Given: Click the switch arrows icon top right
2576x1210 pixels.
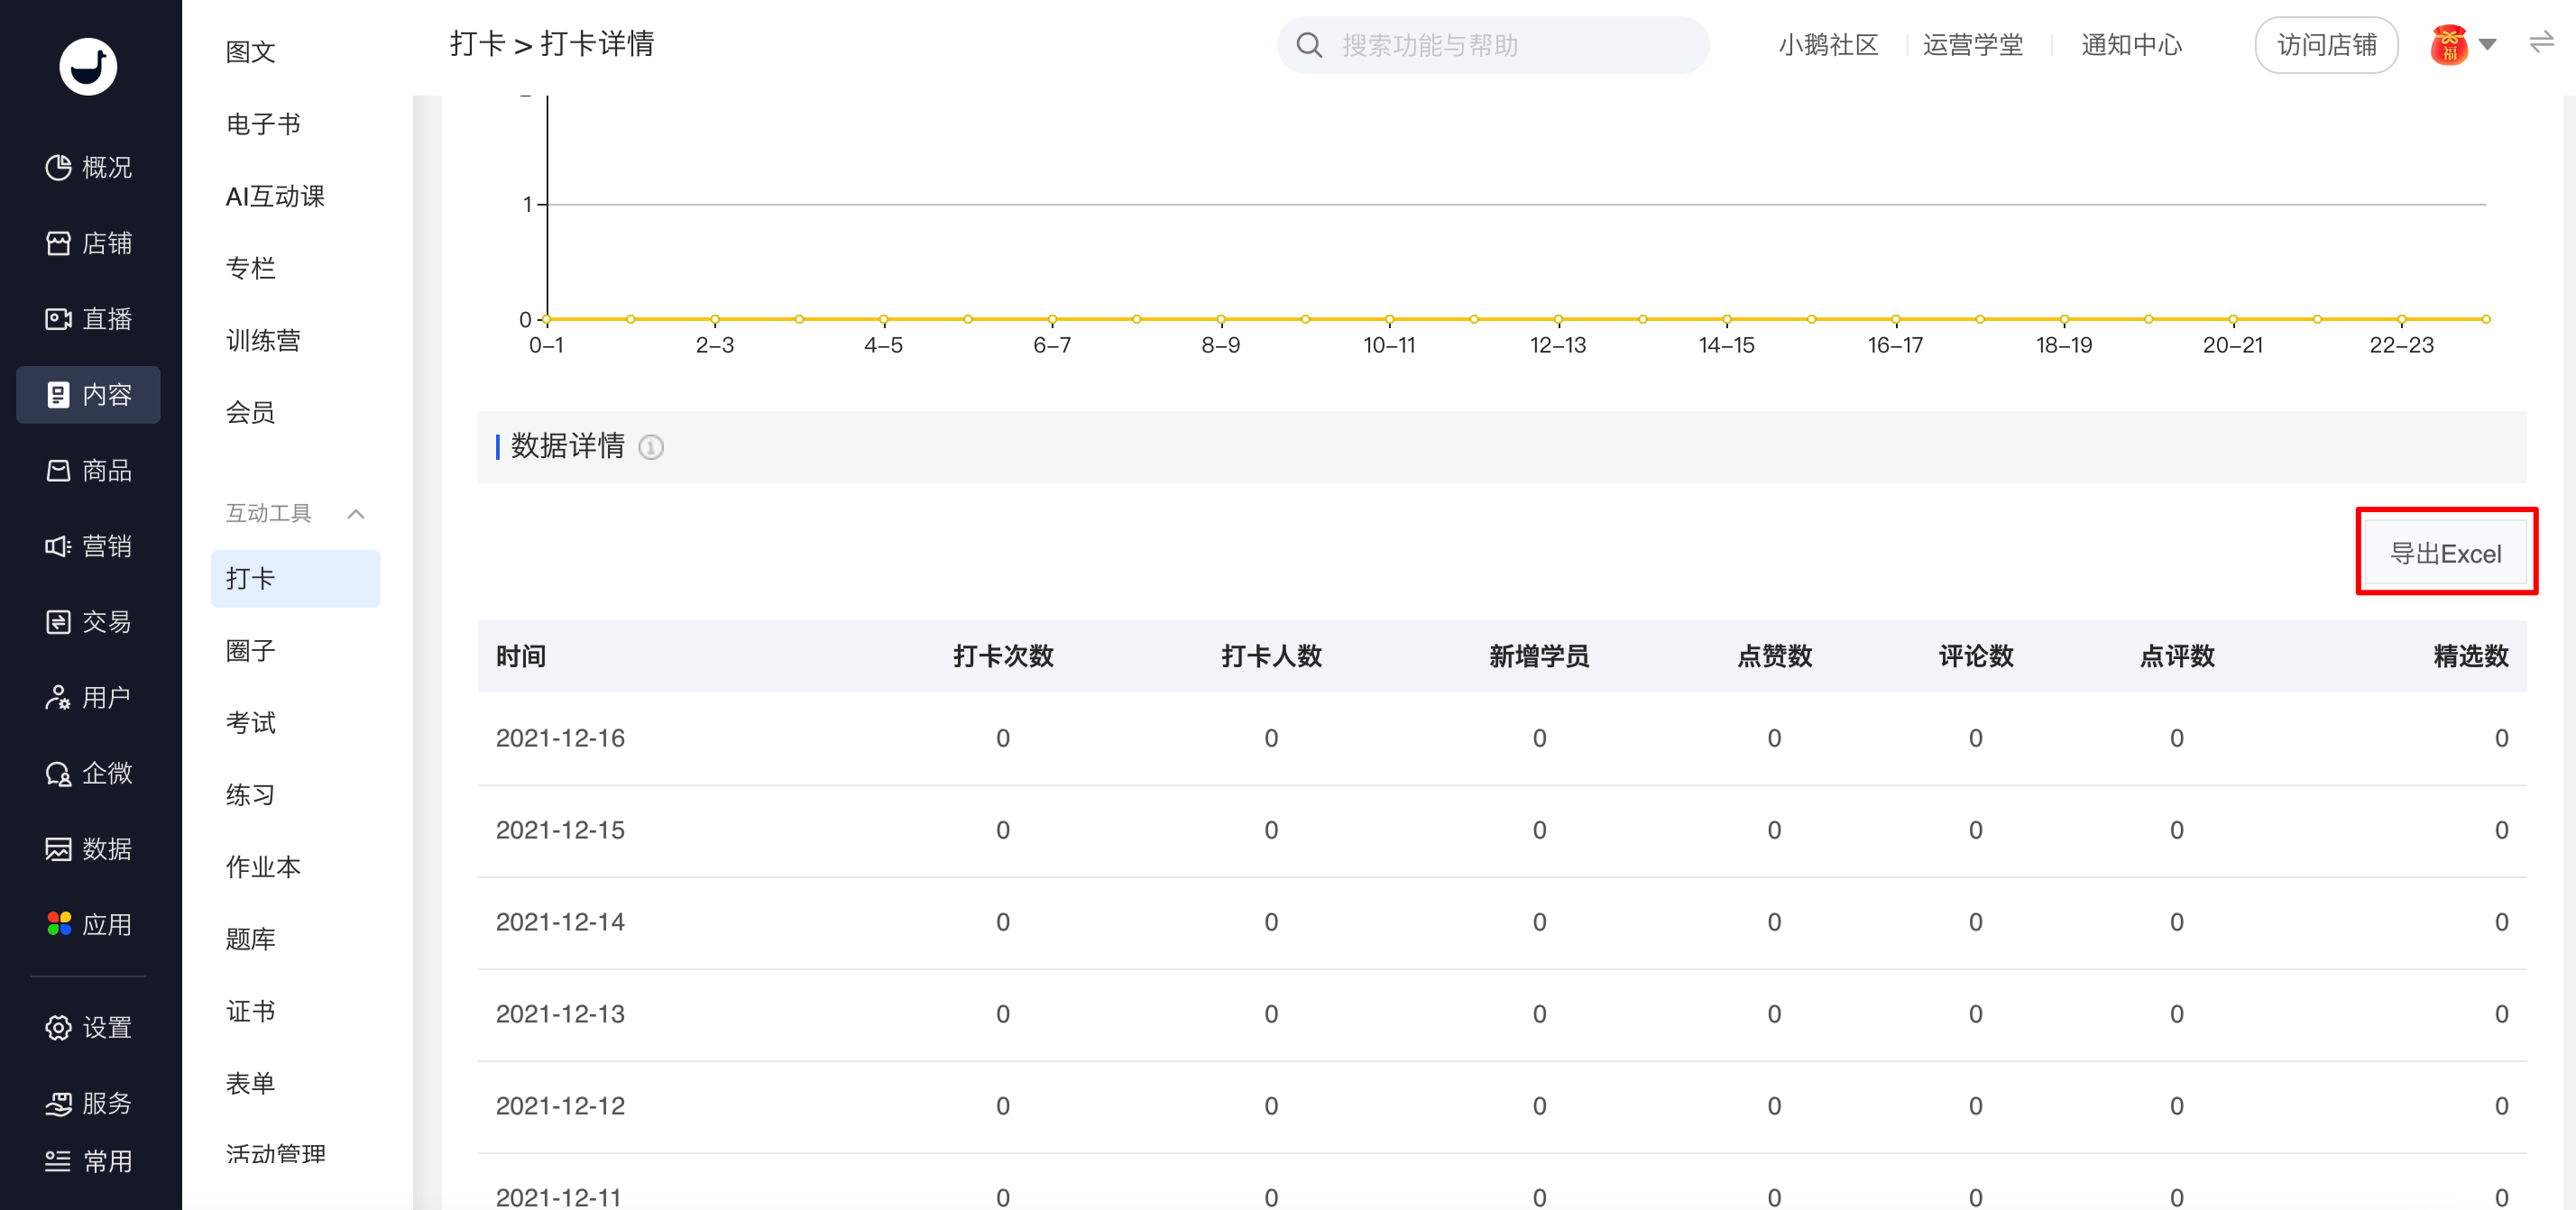Looking at the screenshot, I should coord(2541,43).
